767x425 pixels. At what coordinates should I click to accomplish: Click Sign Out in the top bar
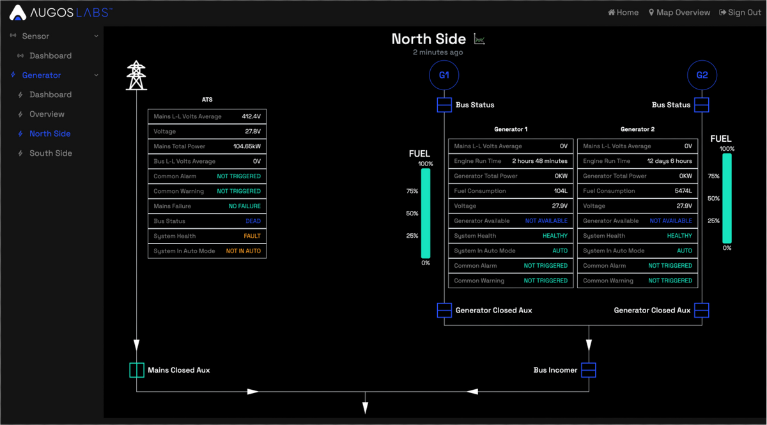coord(740,12)
